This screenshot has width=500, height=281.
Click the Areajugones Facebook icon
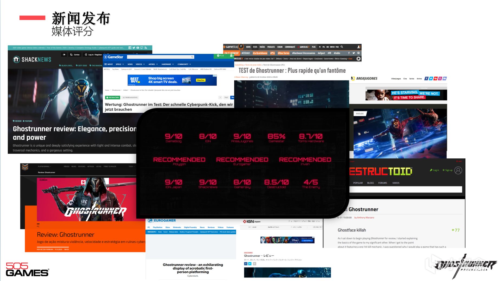pyautogui.click(x=426, y=79)
